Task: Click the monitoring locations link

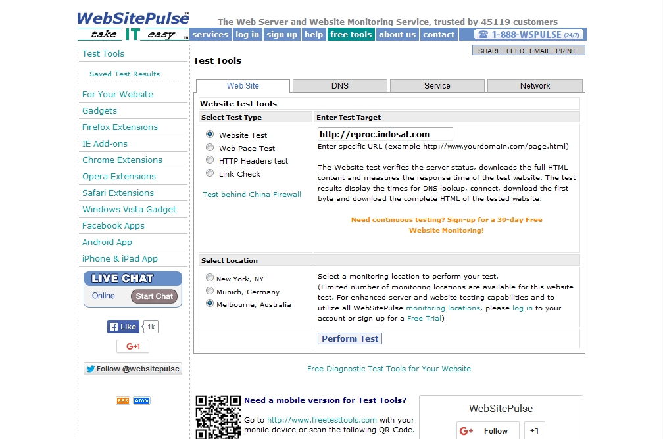Action: 443,308
